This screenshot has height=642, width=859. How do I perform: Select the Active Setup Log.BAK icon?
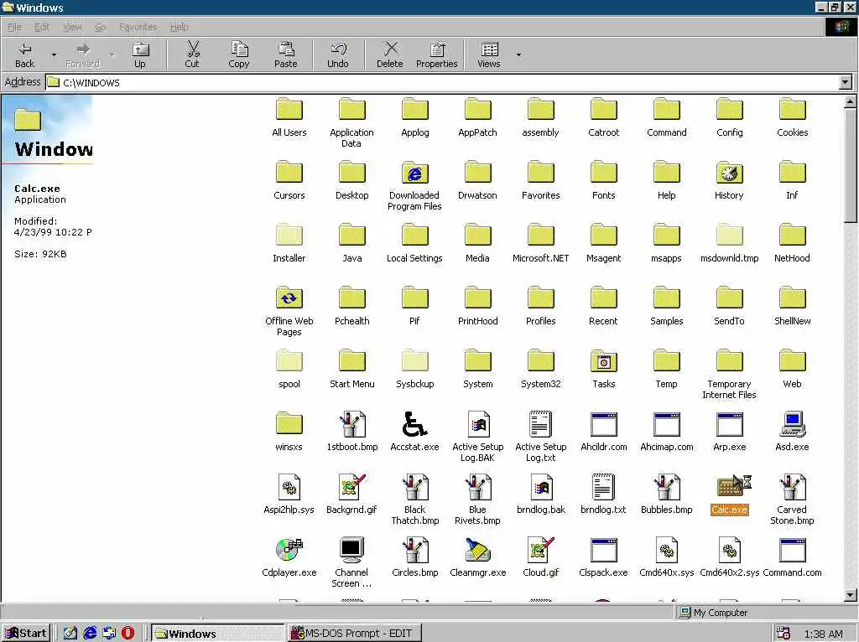477,424
